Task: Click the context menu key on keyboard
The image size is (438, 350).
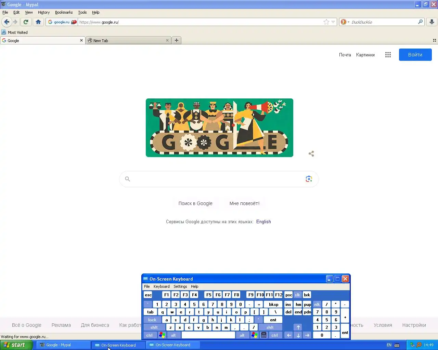Action: (x=264, y=335)
